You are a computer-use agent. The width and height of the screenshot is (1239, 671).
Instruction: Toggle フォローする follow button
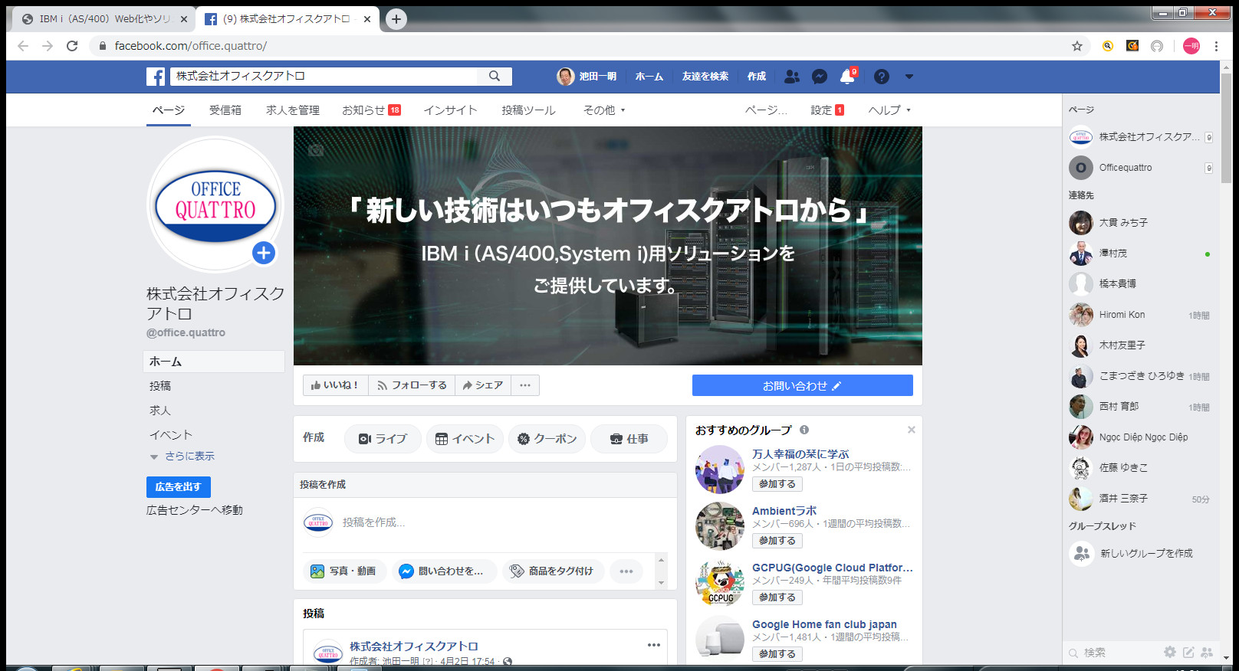(412, 385)
